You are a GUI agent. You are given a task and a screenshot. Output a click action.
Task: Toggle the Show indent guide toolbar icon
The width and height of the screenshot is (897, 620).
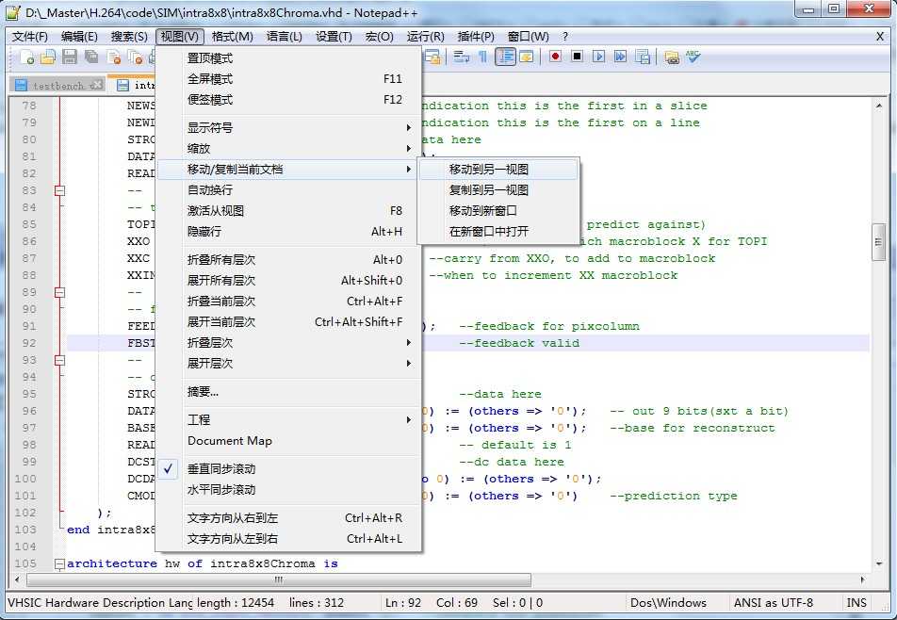point(505,57)
